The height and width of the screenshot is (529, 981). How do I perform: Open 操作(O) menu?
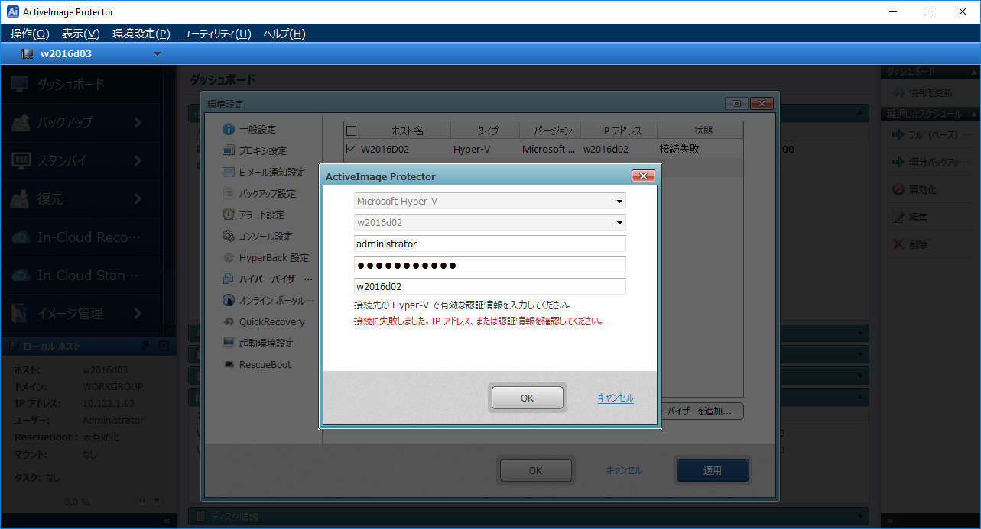click(30, 34)
